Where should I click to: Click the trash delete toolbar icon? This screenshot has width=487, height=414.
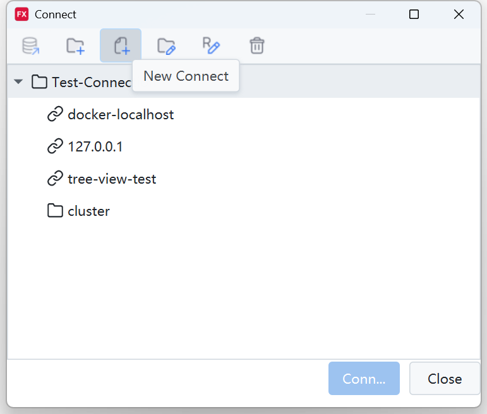256,45
